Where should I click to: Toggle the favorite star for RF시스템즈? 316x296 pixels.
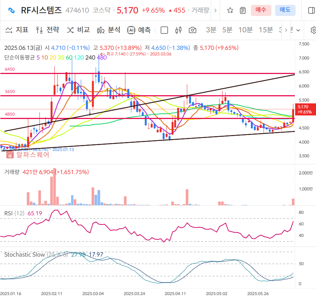click(x=230, y=10)
